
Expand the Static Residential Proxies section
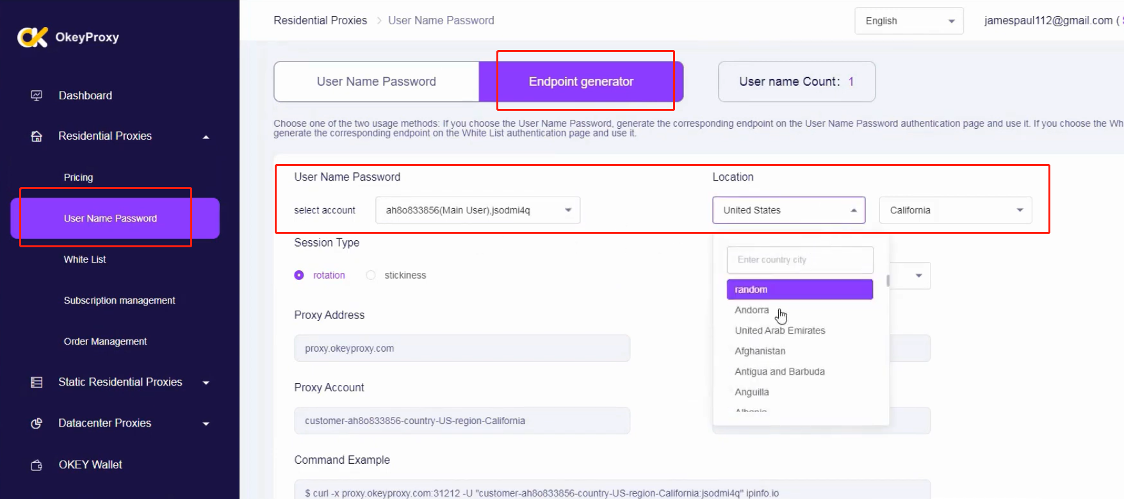tap(206, 382)
